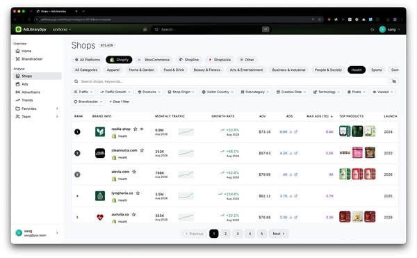Select the Home & Garden category tab
This screenshot has height=258, width=417.
click(x=142, y=70)
